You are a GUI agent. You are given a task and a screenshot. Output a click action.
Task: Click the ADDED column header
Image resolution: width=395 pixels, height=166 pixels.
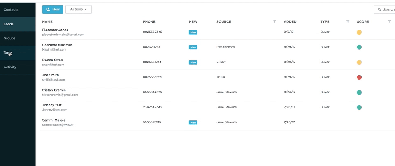(290, 22)
